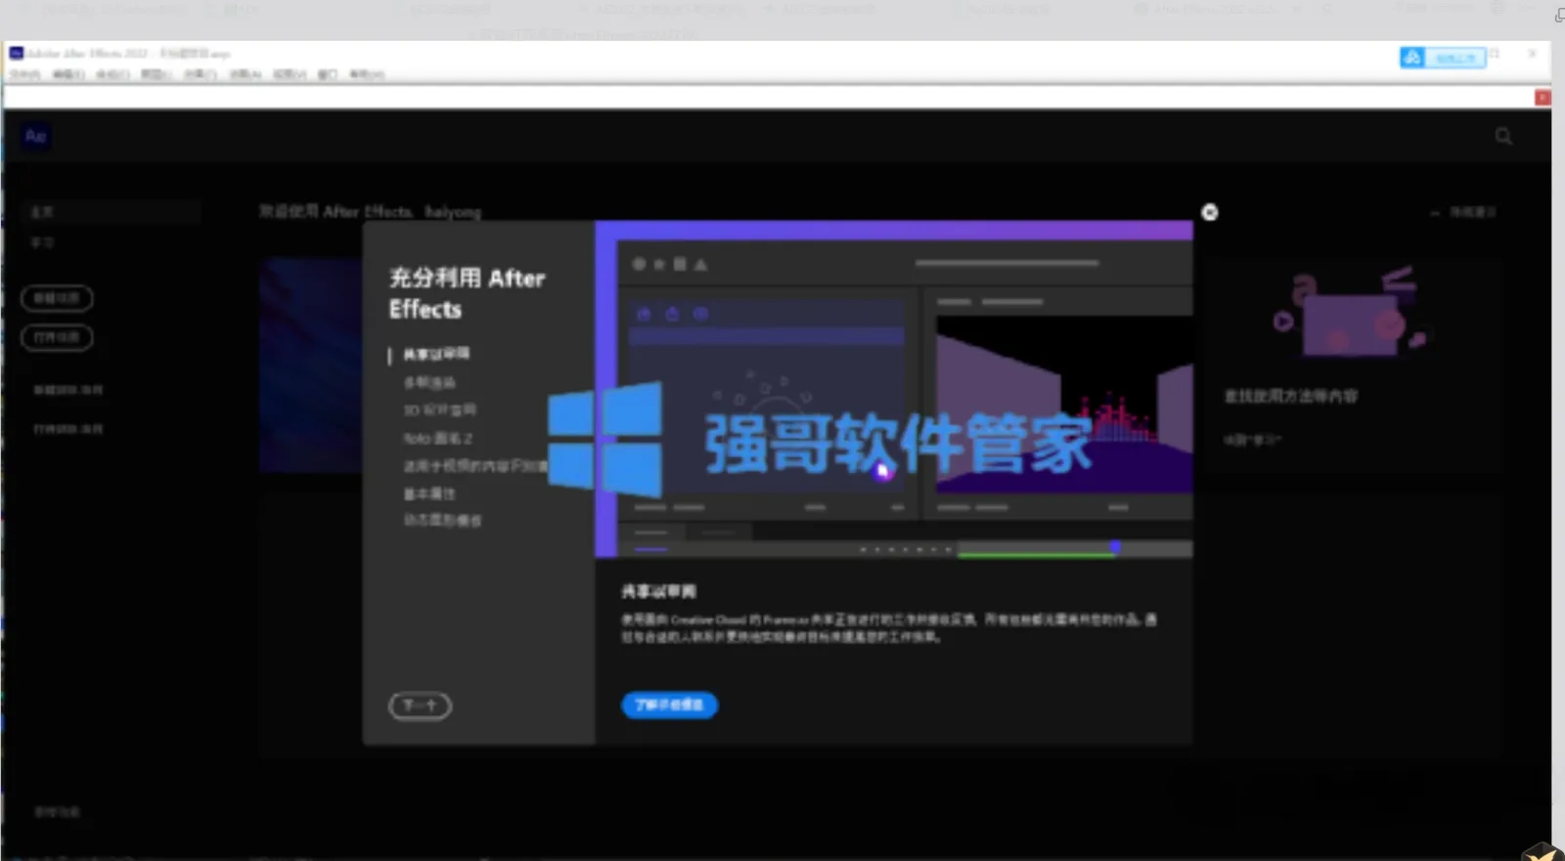Close the What's New dialog
Screen dimensions: 1565x861
click(1210, 212)
